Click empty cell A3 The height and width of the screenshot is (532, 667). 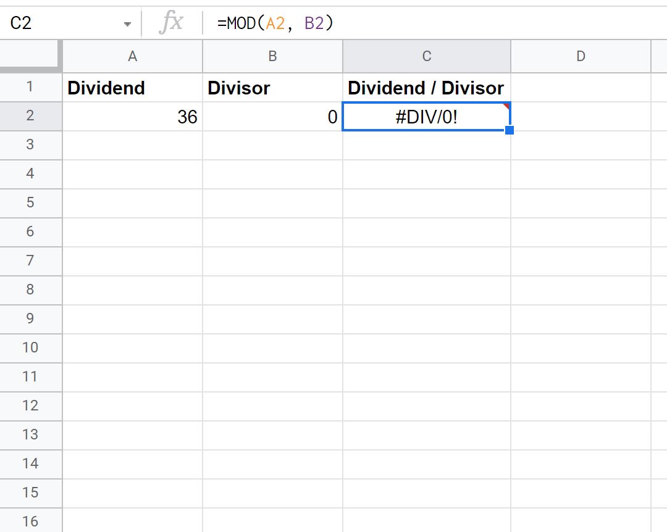132,145
